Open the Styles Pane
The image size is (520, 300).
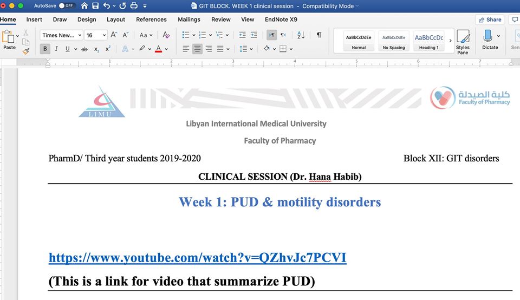463,42
